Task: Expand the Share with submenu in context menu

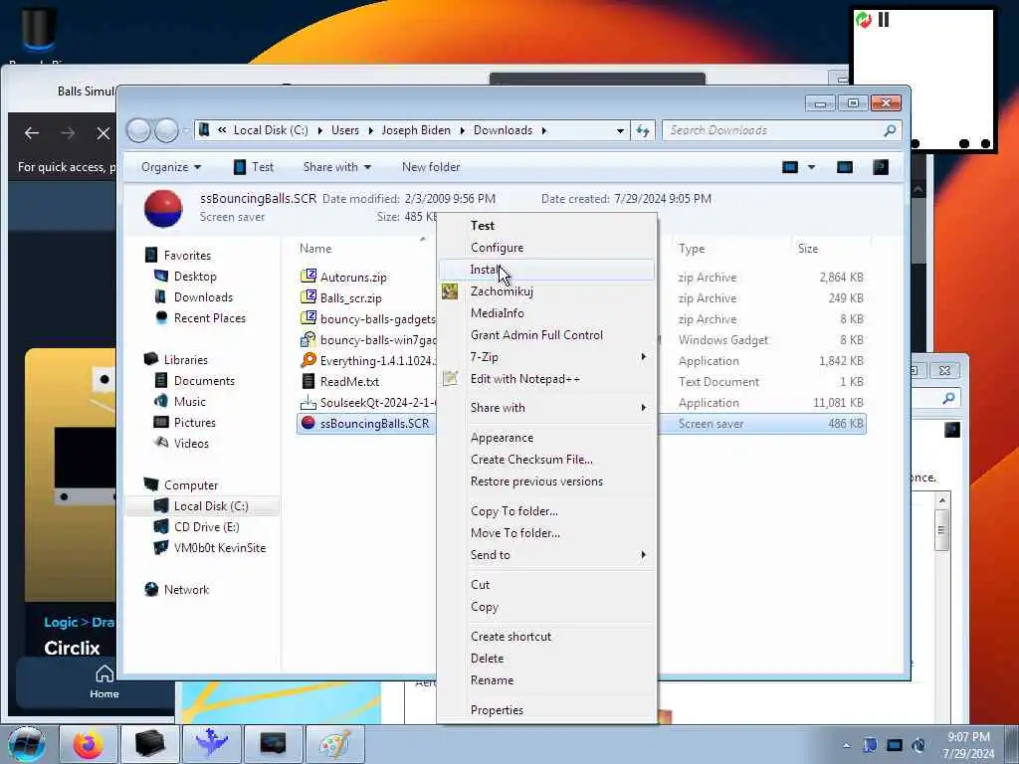Action: (x=546, y=407)
